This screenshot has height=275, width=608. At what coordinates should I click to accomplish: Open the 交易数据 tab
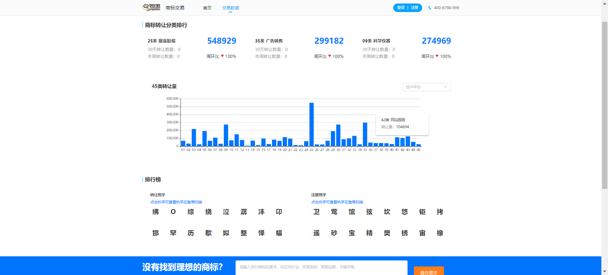(x=230, y=8)
